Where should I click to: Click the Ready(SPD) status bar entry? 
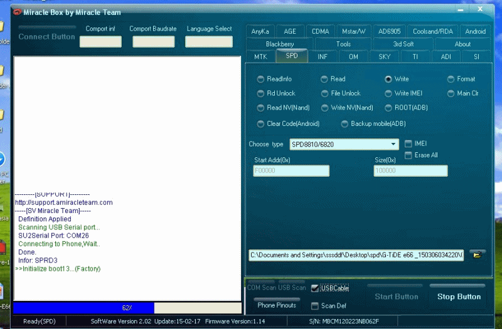pos(40,321)
